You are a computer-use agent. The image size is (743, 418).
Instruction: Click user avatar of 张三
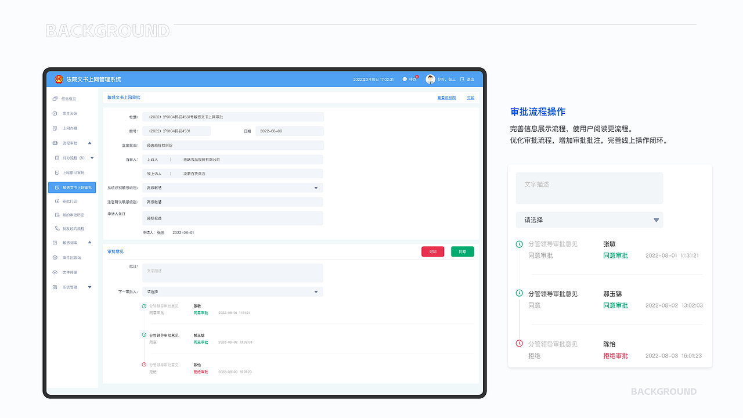tap(430, 79)
